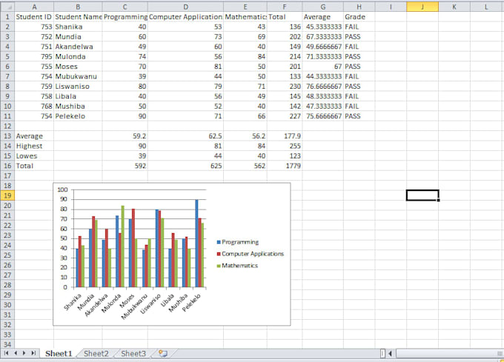Click Mulonda's green Mathematics bar

[x=123, y=247]
